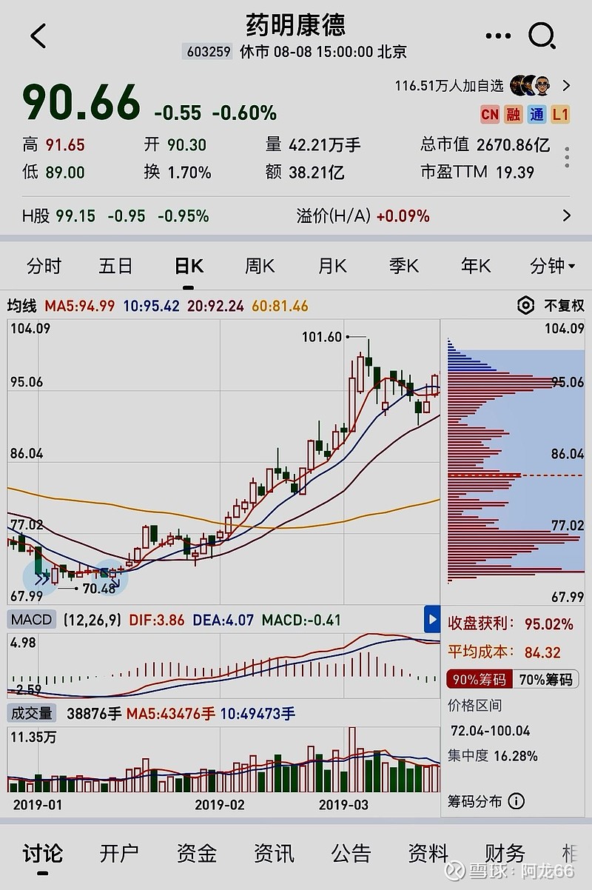The width and height of the screenshot is (592, 890).
Task: Tap the vertical dots handle beside stats
Action: click(x=567, y=158)
